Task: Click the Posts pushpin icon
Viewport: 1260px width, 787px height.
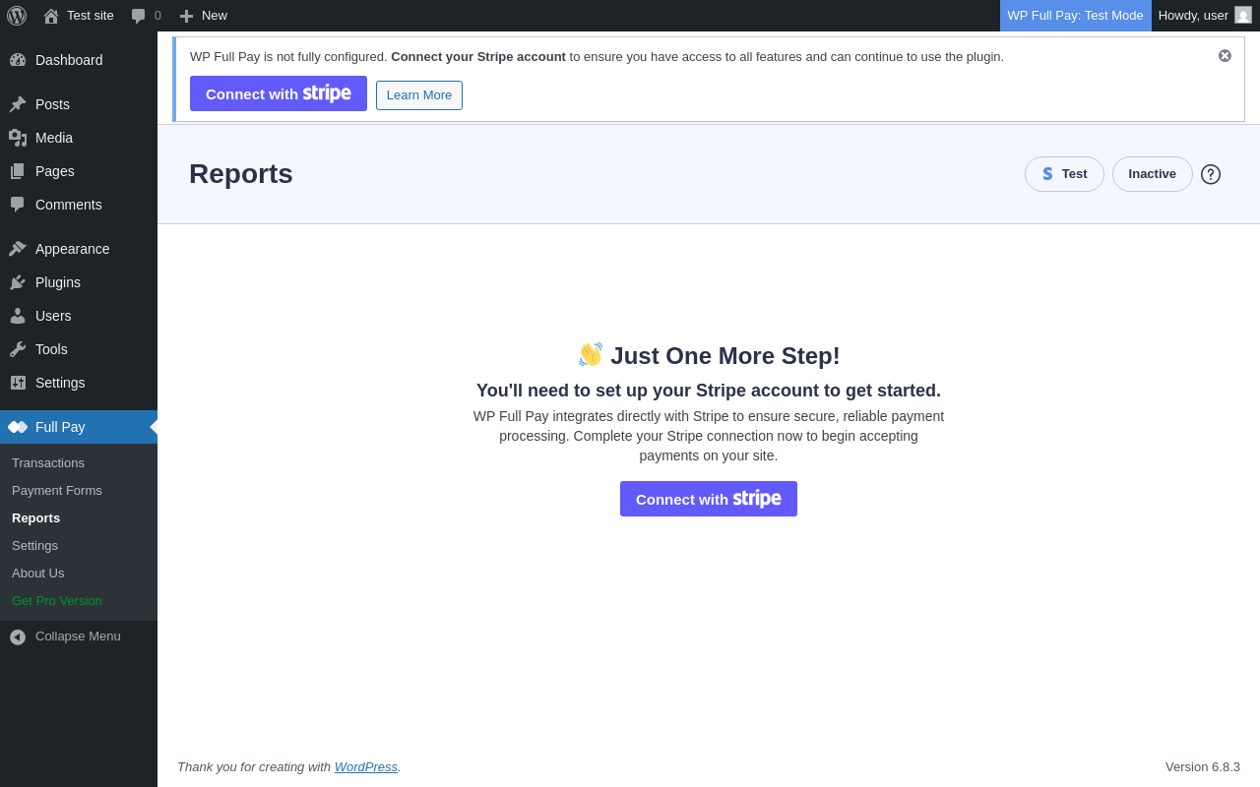Action: point(18,104)
